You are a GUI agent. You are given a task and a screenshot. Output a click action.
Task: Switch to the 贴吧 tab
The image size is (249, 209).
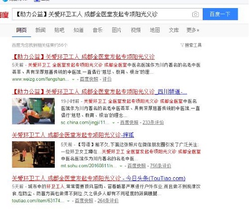pos(59,30)
